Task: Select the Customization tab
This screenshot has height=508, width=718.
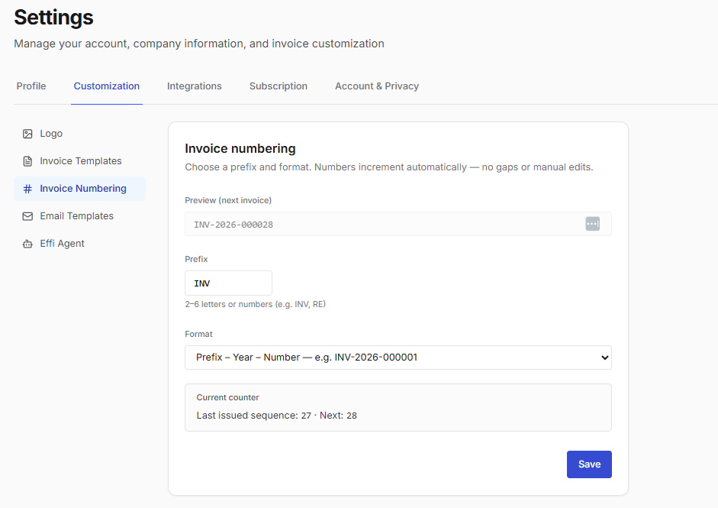Action: [x=107, y=86]
